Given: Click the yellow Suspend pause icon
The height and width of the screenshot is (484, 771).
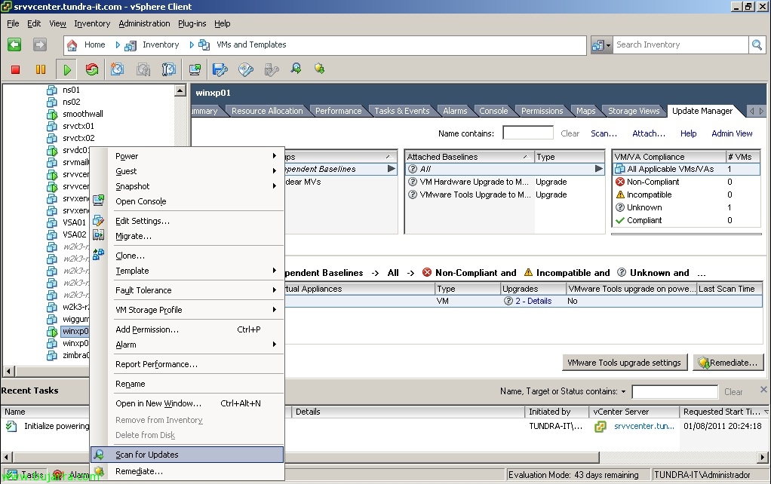Looking at the screenshot, I should (41, 70).
